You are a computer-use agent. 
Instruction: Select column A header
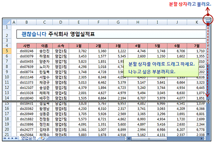14,22
